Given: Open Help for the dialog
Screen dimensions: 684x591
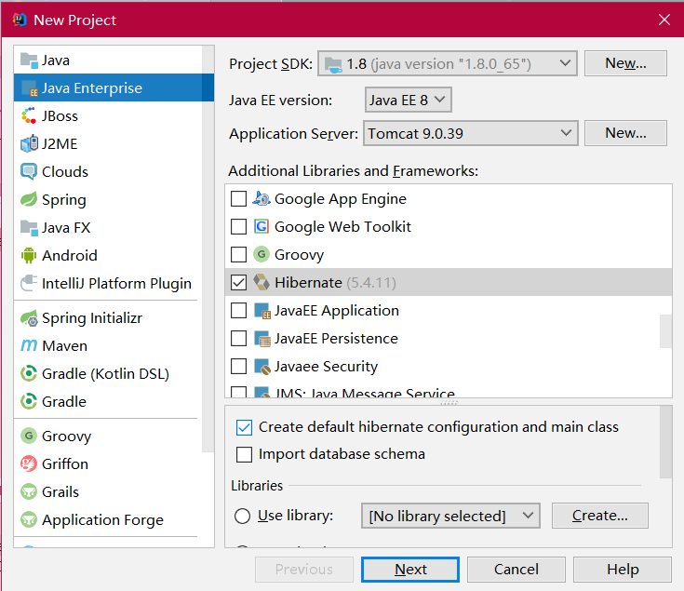Looking at the screenshot, I should pos(623,570).
